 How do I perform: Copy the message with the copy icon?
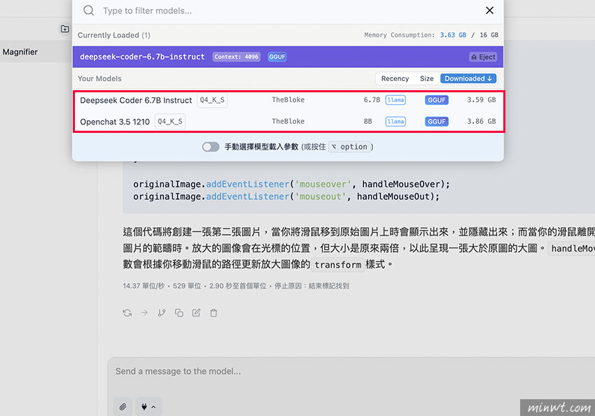179,313
